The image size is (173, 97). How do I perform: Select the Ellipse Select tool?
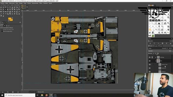click(x=3, y=7)
